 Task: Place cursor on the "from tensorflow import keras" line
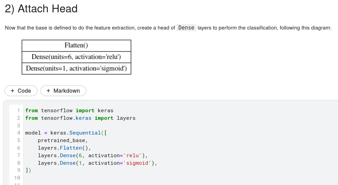click(69, 111)
